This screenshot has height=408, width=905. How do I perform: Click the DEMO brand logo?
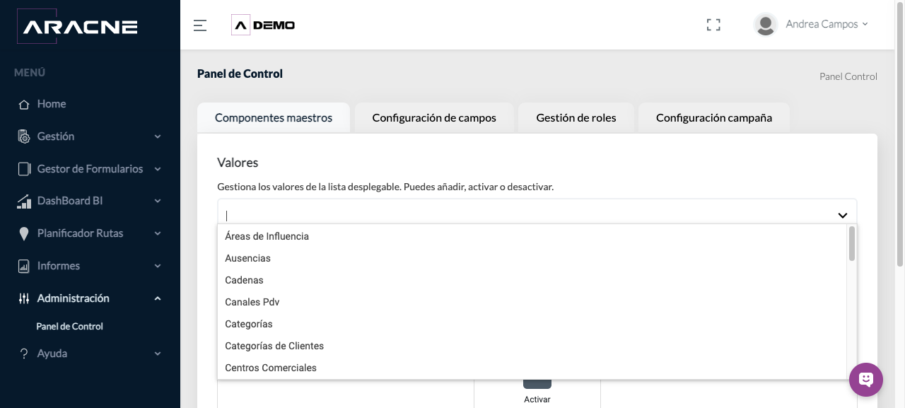(263, 25)
